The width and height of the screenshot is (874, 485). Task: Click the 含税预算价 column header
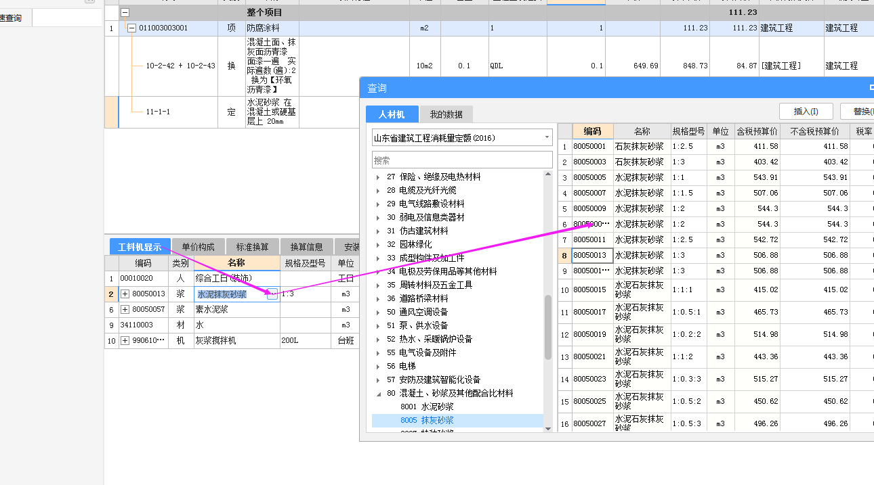coord(757,131)
